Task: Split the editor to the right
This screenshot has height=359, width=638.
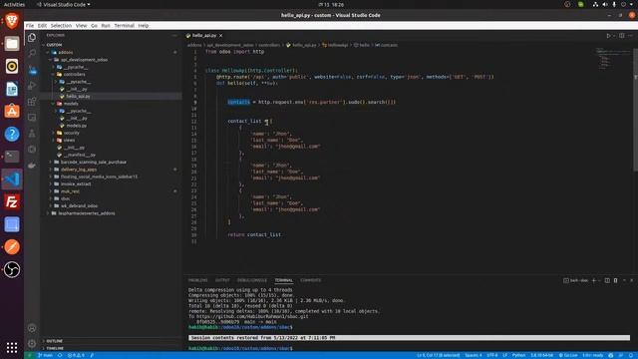Action: point(622,36)
